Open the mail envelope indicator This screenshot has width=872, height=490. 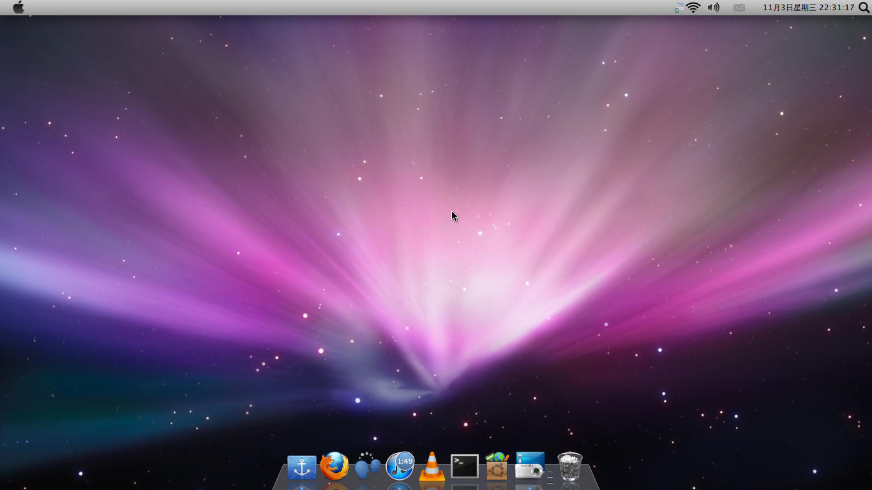click(739, 8)
